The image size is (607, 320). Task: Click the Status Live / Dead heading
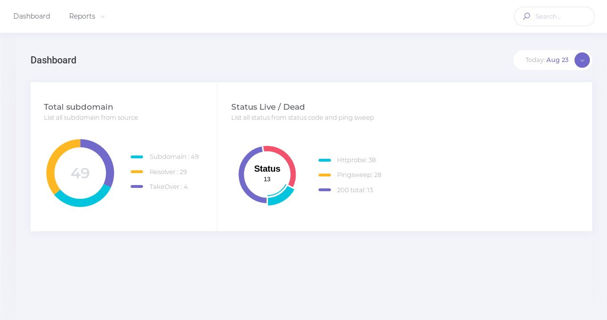coord(267,107)
